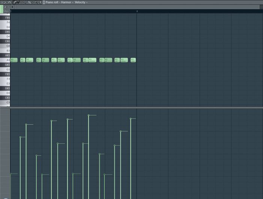Viewport: 263px width, 199px height.
Task: Preview the G3 piano key
Action: click(x=5, y=69)
